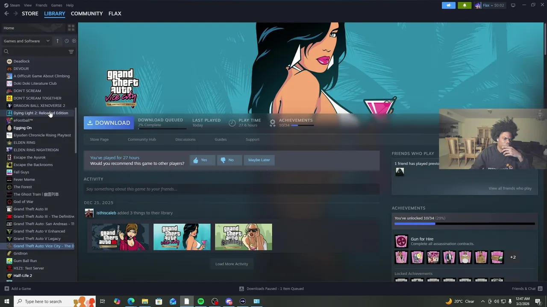The height and width of the screenshot is (307, 547).
Task: Open the Friends menu
Action: [x=41, y=5]
